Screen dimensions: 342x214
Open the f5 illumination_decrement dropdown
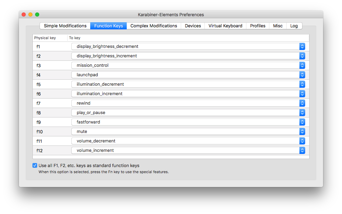[188, 84]
